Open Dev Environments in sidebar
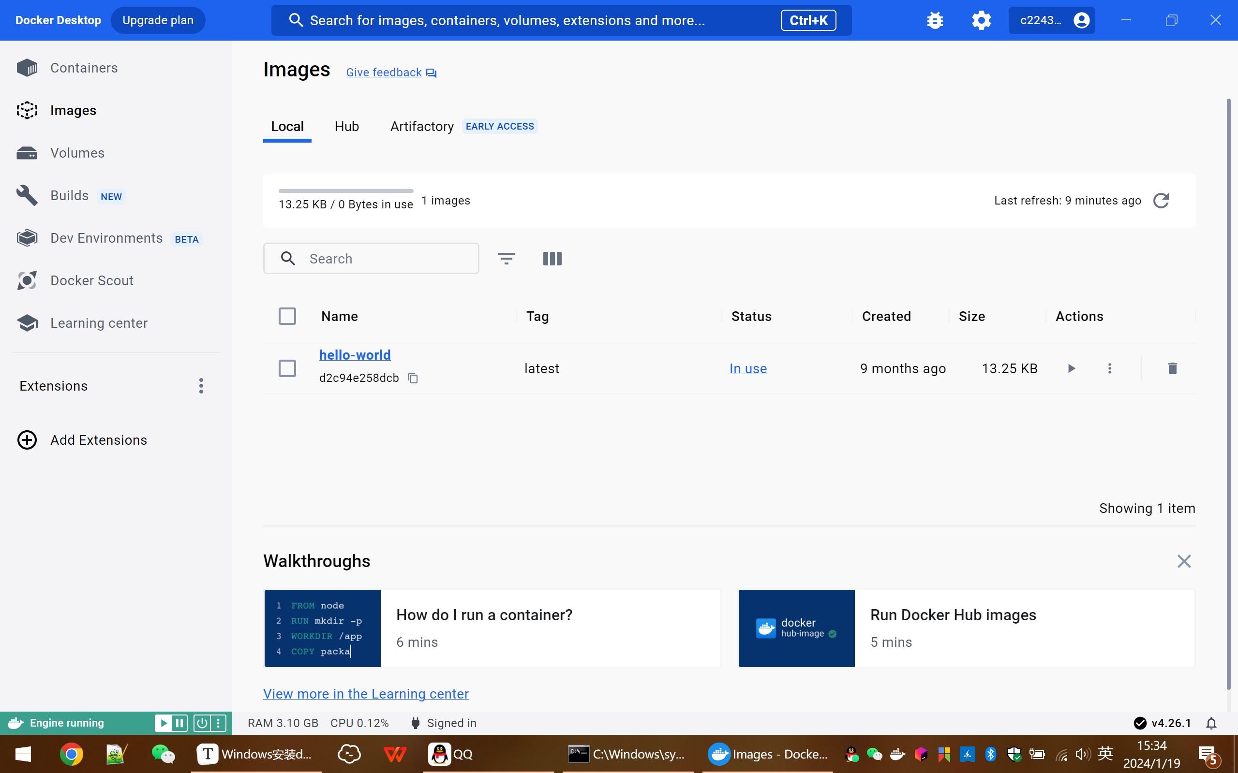The width and height of the screenshot is (1238, 773). click(106, 238)
